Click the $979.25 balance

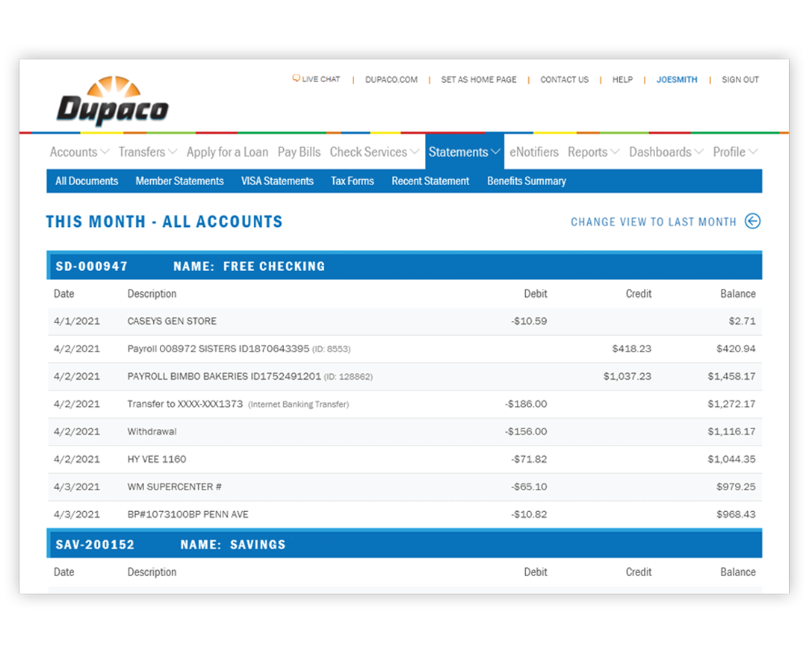pos(736,487)
